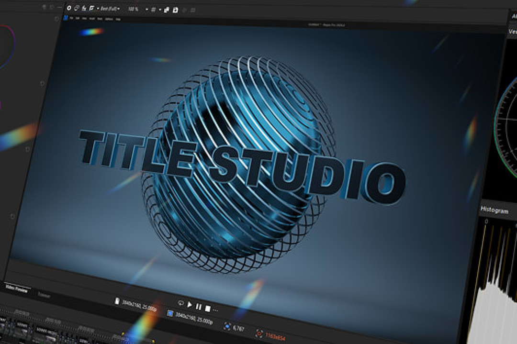Open the Edit menu

point(78,19)
